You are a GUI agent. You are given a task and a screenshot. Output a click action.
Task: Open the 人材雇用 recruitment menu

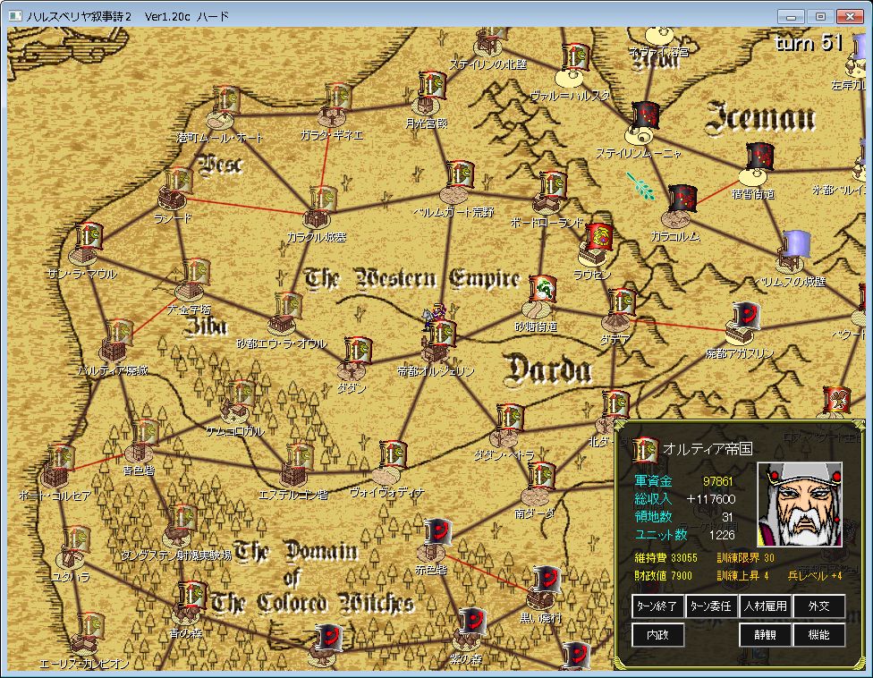(765, 606)
